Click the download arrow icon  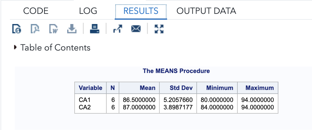point(72,29)
